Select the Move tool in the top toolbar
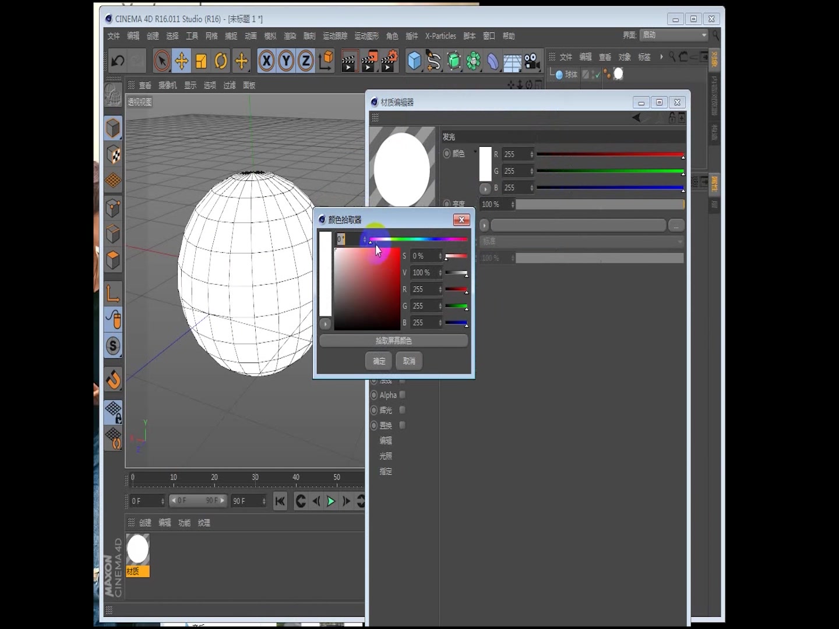The width and height of the screenshot is (839, 629). [x=181, y=61]
